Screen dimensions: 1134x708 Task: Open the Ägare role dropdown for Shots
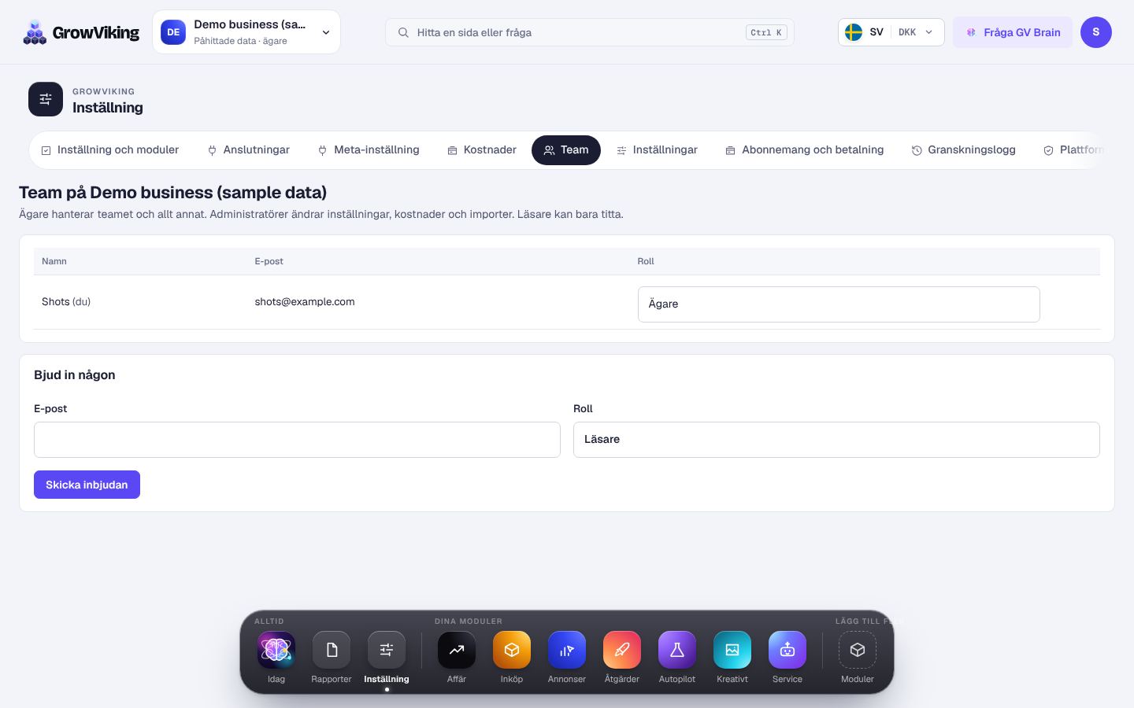coord(839,304)
